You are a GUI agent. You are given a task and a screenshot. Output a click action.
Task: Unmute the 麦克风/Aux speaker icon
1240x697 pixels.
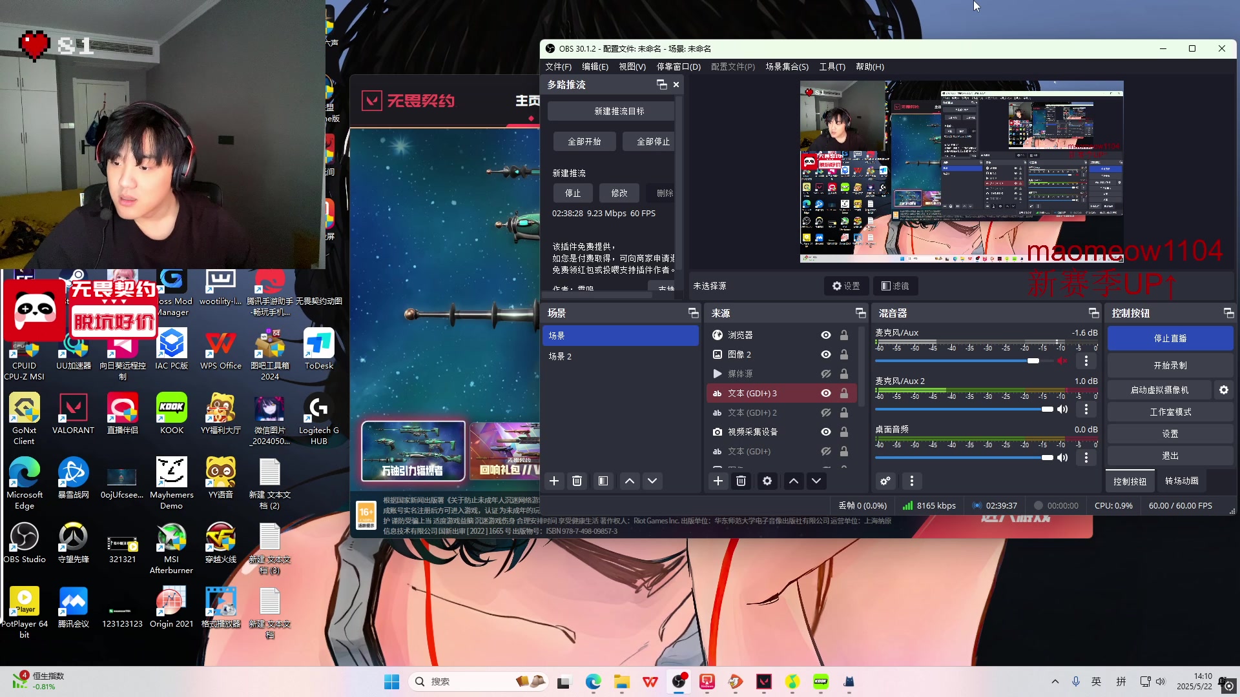pos(1062,361)
